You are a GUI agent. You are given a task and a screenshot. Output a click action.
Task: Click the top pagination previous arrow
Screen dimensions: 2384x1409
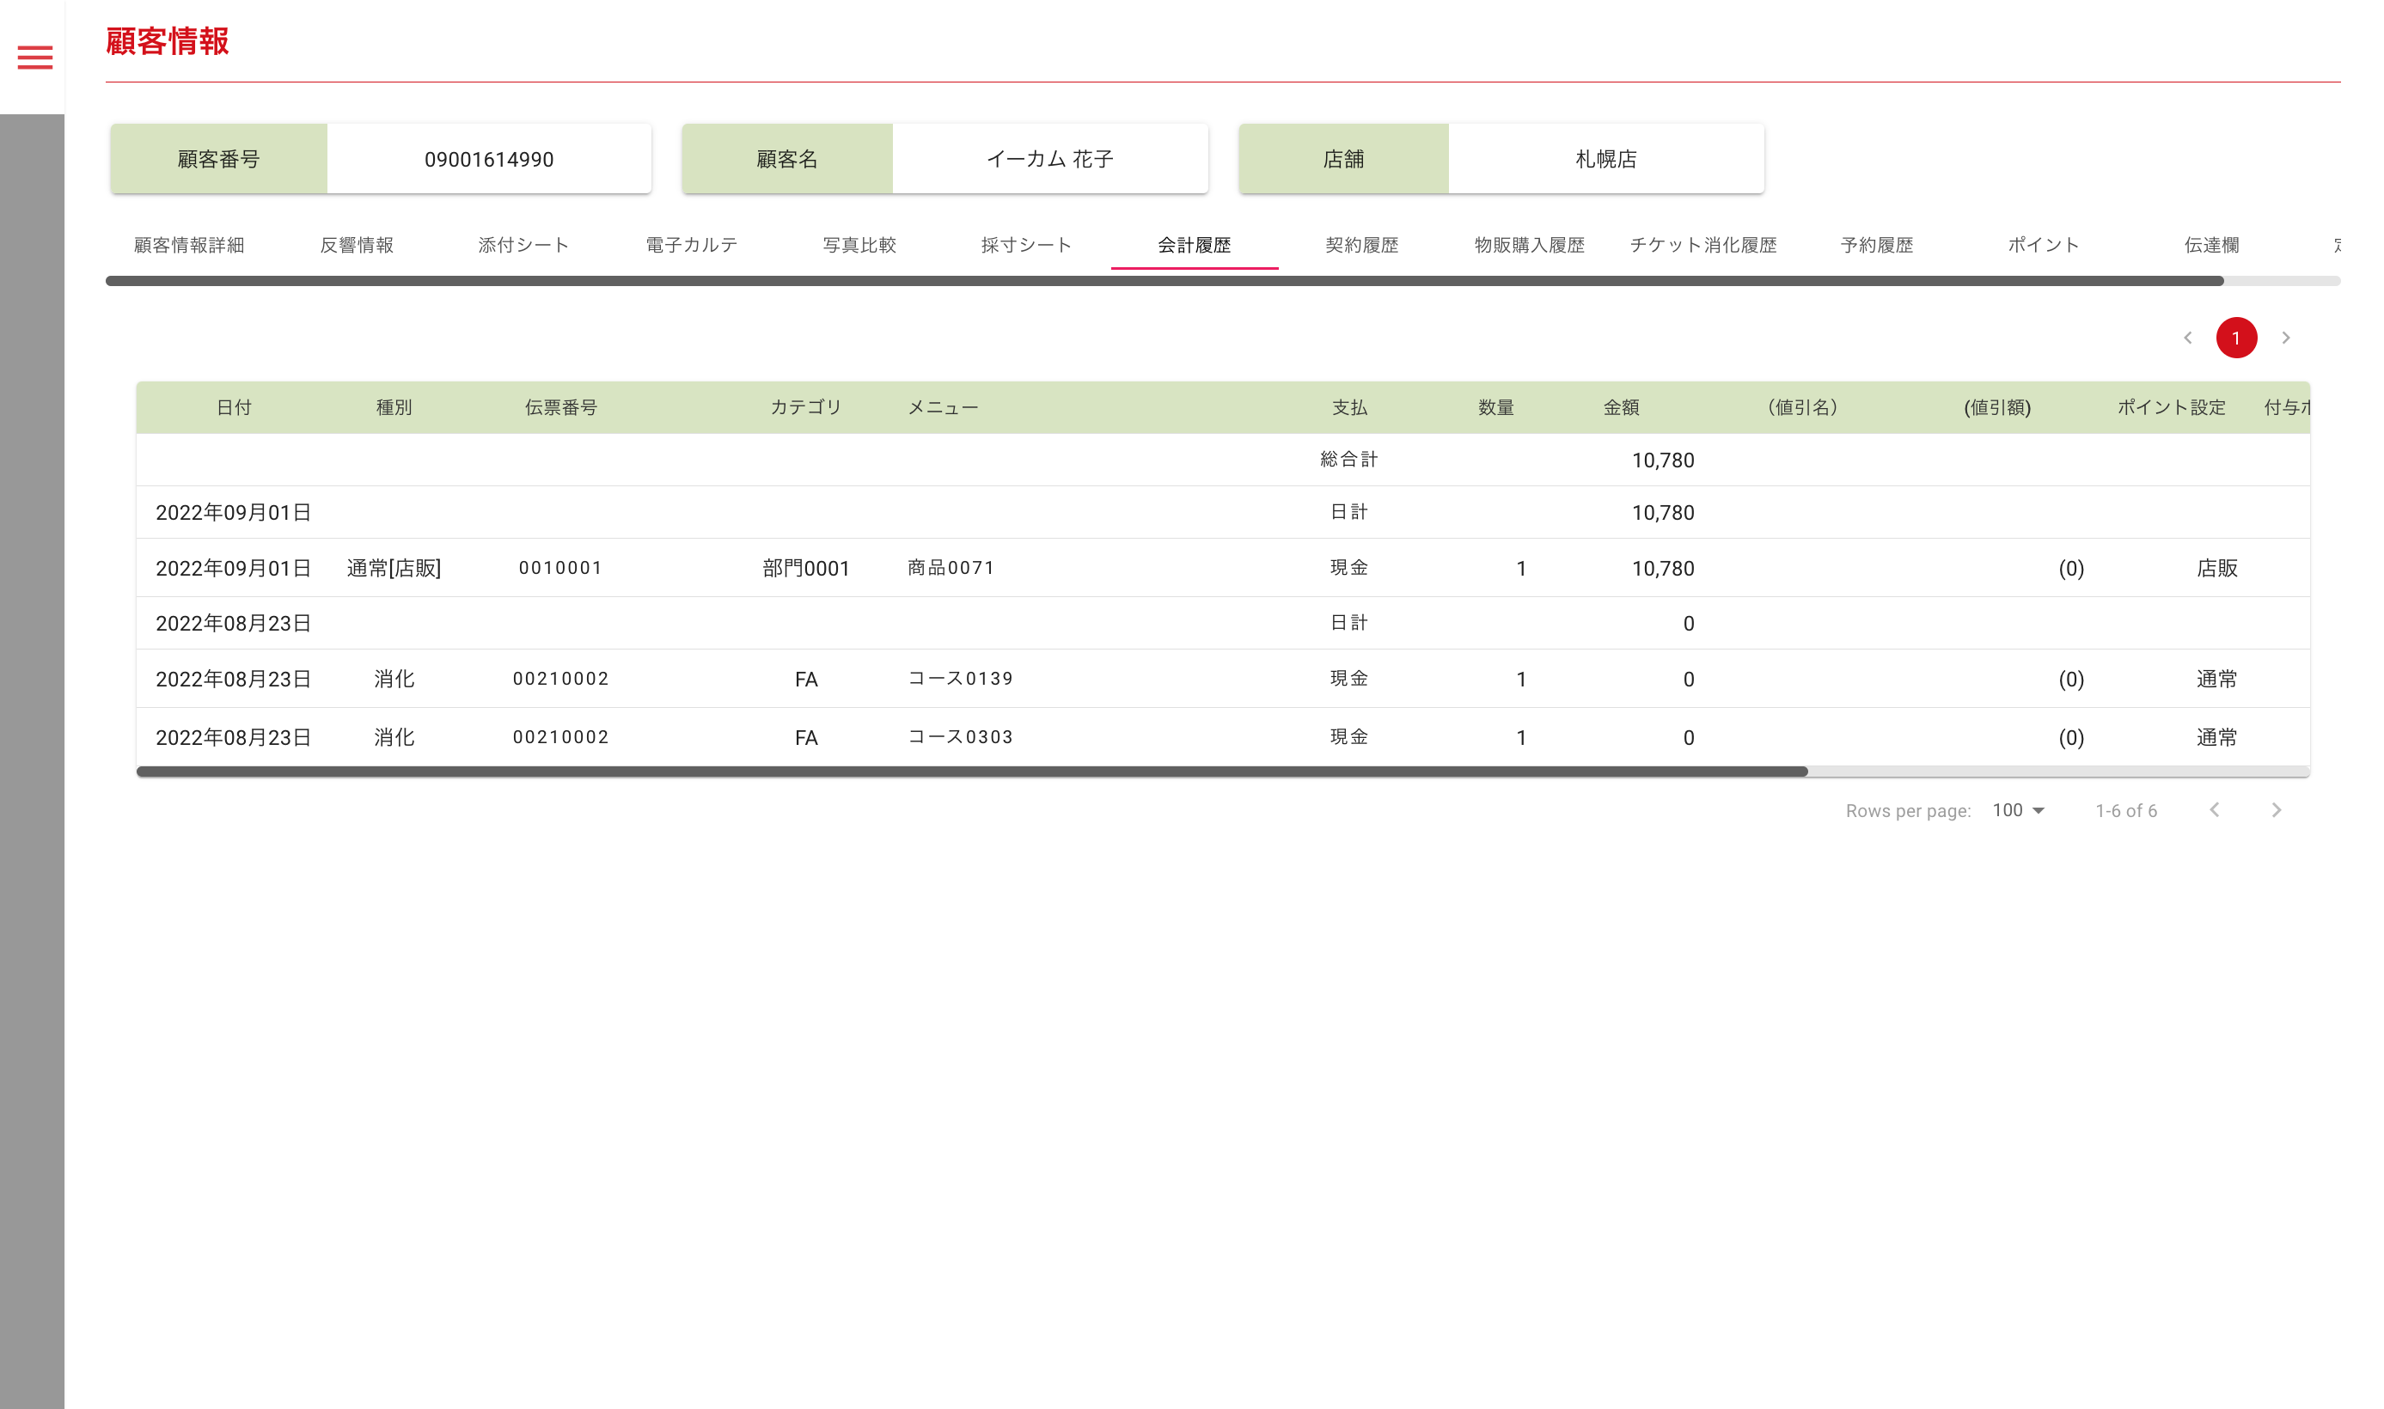click(2187, 338)
